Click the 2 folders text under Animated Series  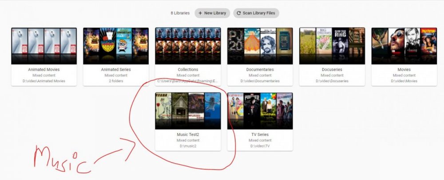116,81
